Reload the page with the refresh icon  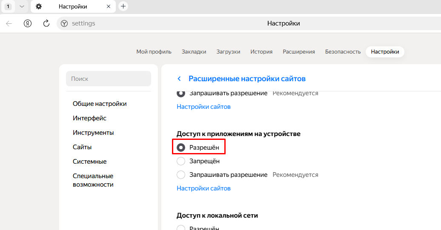tap(46, 23)
